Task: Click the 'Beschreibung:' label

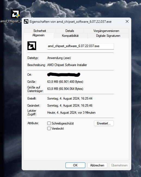Action: [36, 65]
